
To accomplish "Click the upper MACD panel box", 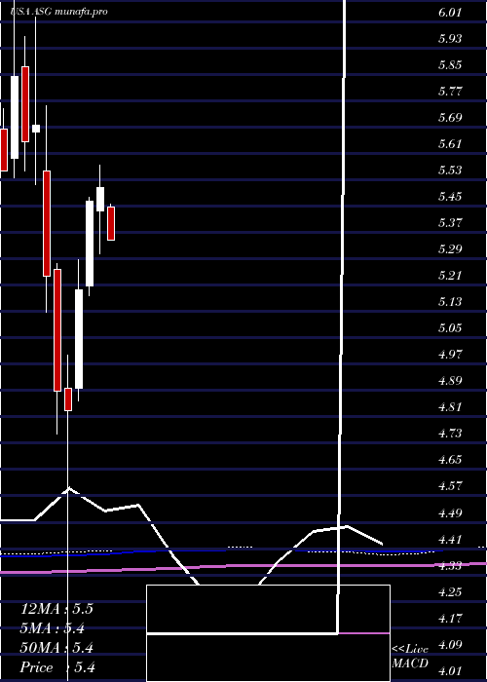I will pos(268,609).
